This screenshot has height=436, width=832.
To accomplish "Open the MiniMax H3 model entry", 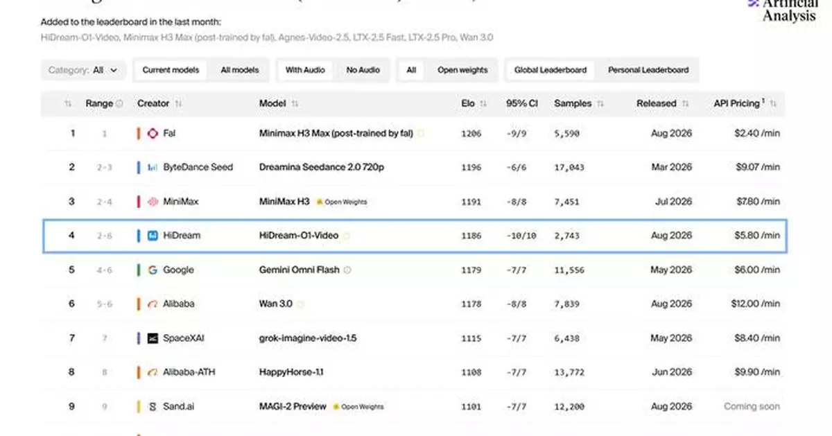I will [x=284, y=202].
